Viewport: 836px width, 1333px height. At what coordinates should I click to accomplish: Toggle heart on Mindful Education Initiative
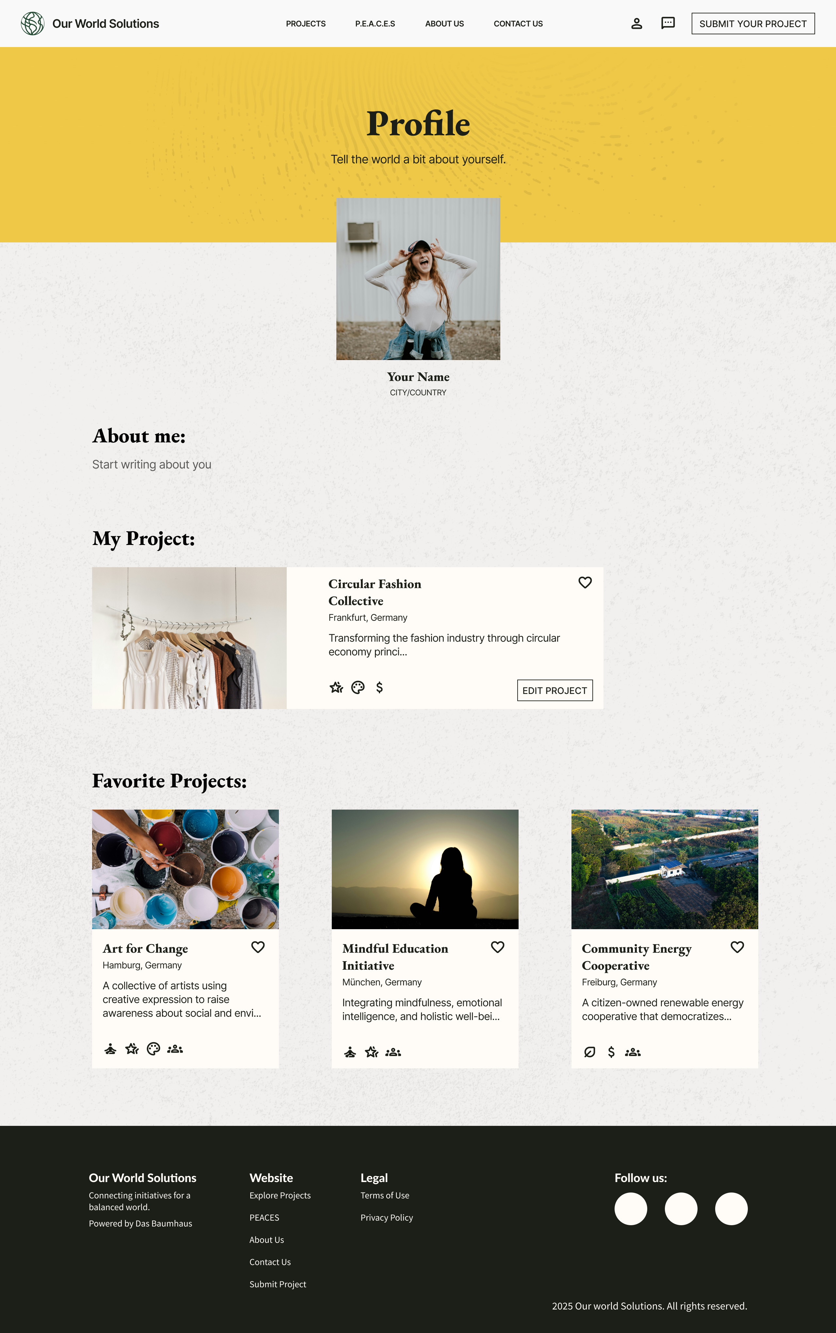click(498, 947)
